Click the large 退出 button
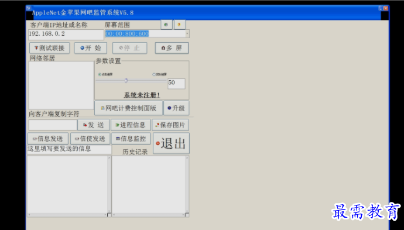This screenshot has width=404, height=230. tap(171, 143)
